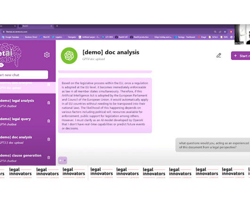The height and width of the screenshot is (209, 250).
Task: Click the green OpenAI logo avatar
Action: 69,55
